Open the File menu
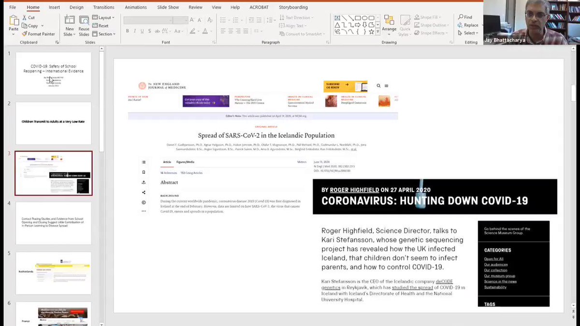 point(12,7)
